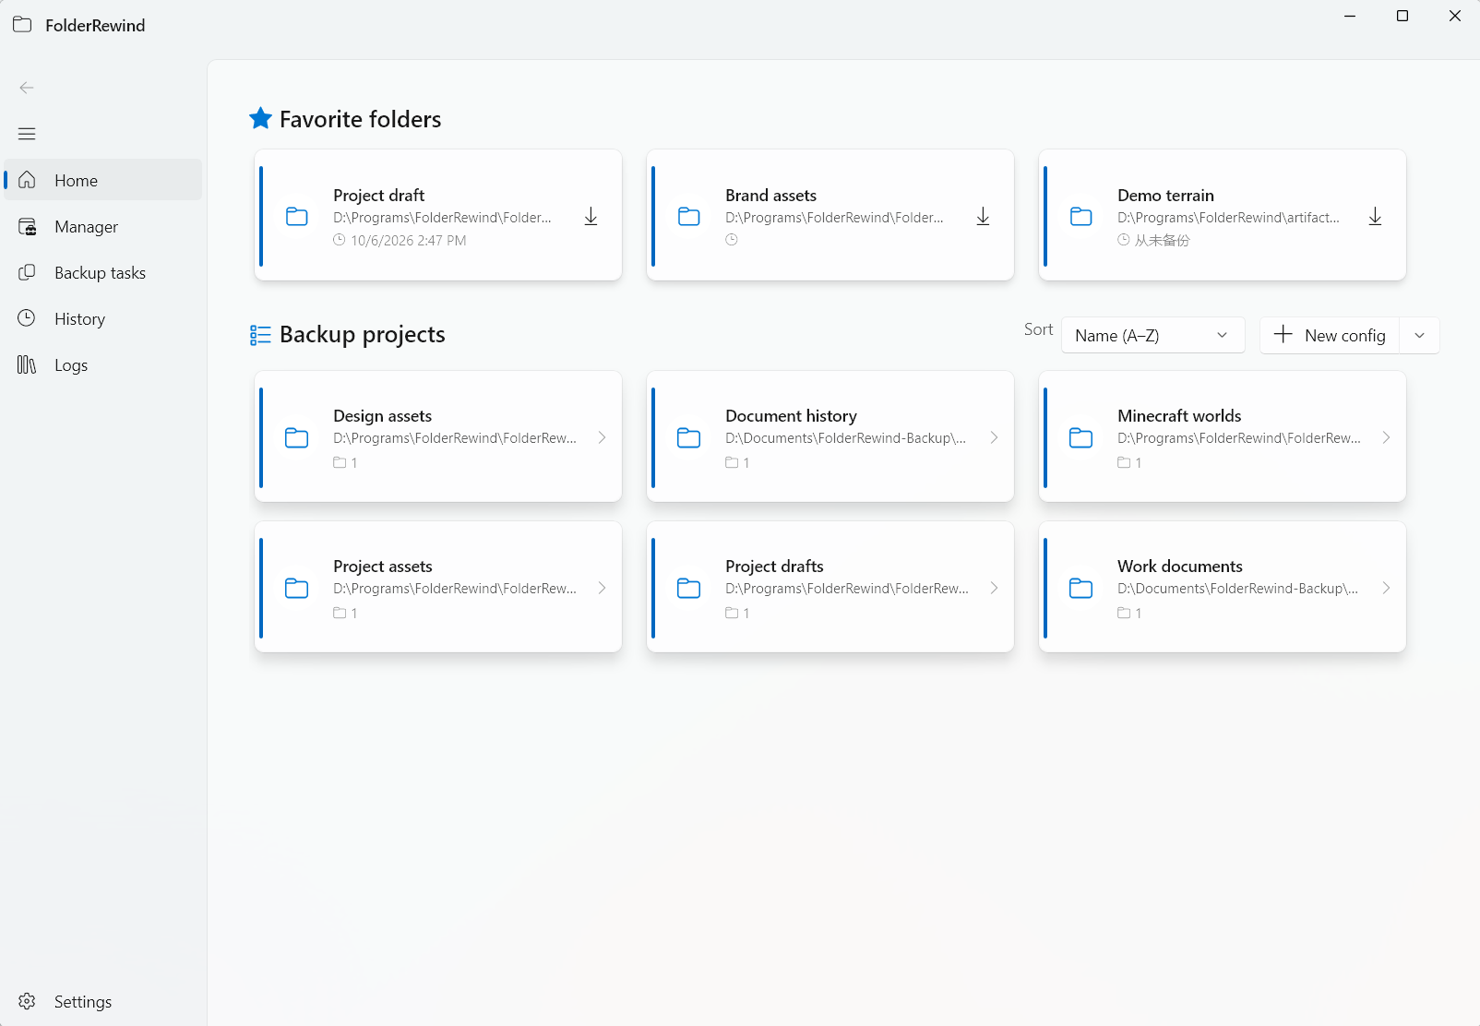The height and width of the screenshot is (1026, 1480).
Task: Open the Manager page
Action: (103, 226)
